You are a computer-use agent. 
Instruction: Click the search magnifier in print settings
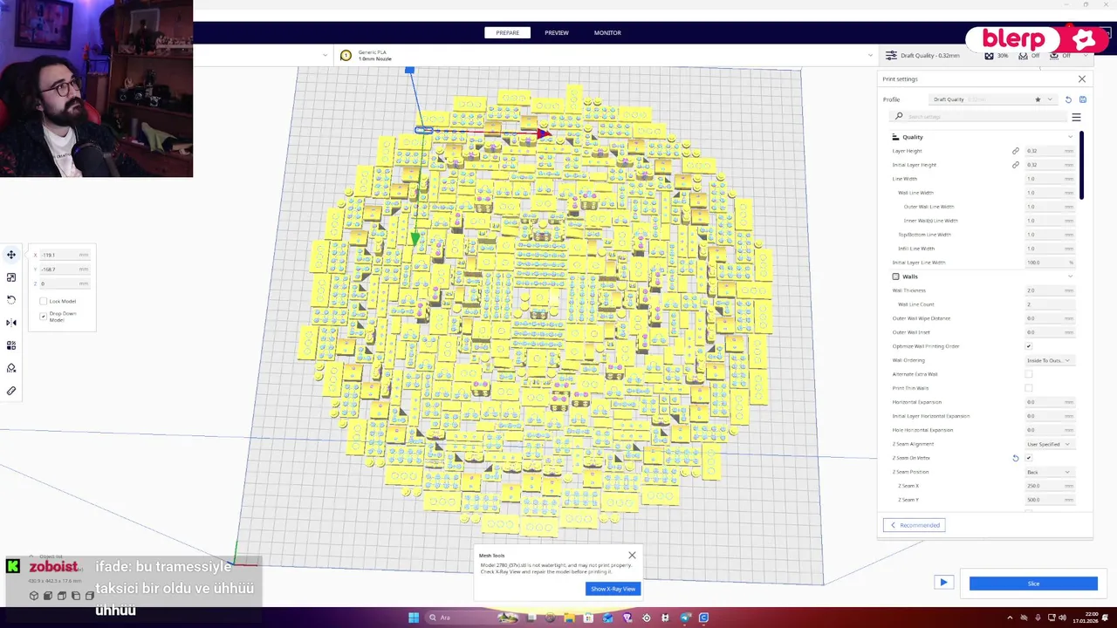(x=899, y=117)
